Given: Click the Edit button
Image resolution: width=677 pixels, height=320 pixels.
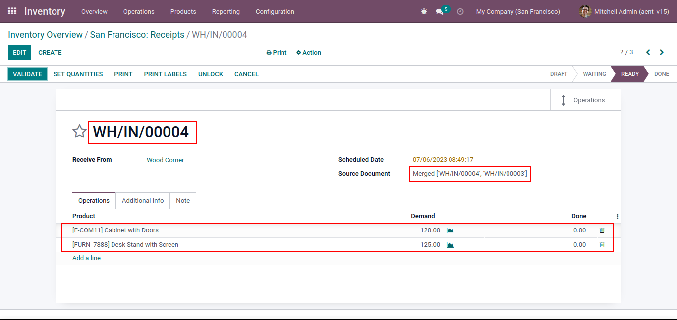Looking at the screenshot, I should 19,53.
